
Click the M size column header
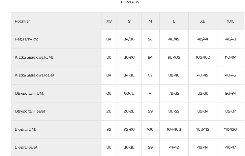(150, 21)
